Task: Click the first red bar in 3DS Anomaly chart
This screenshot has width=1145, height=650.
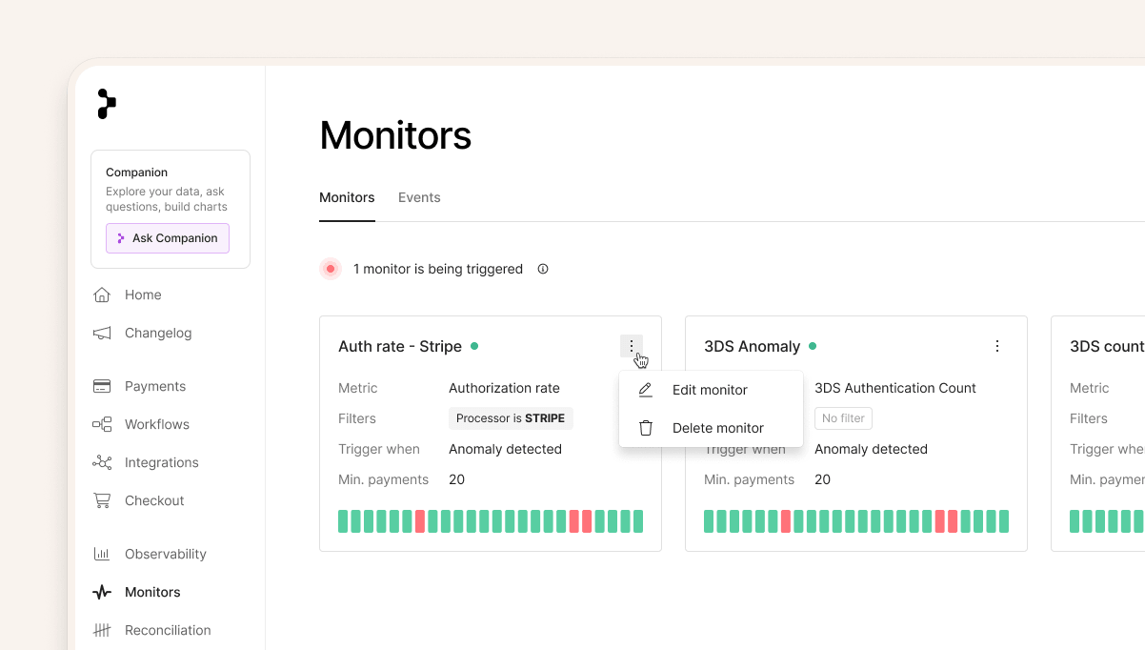Action: (x=786, y=521)
